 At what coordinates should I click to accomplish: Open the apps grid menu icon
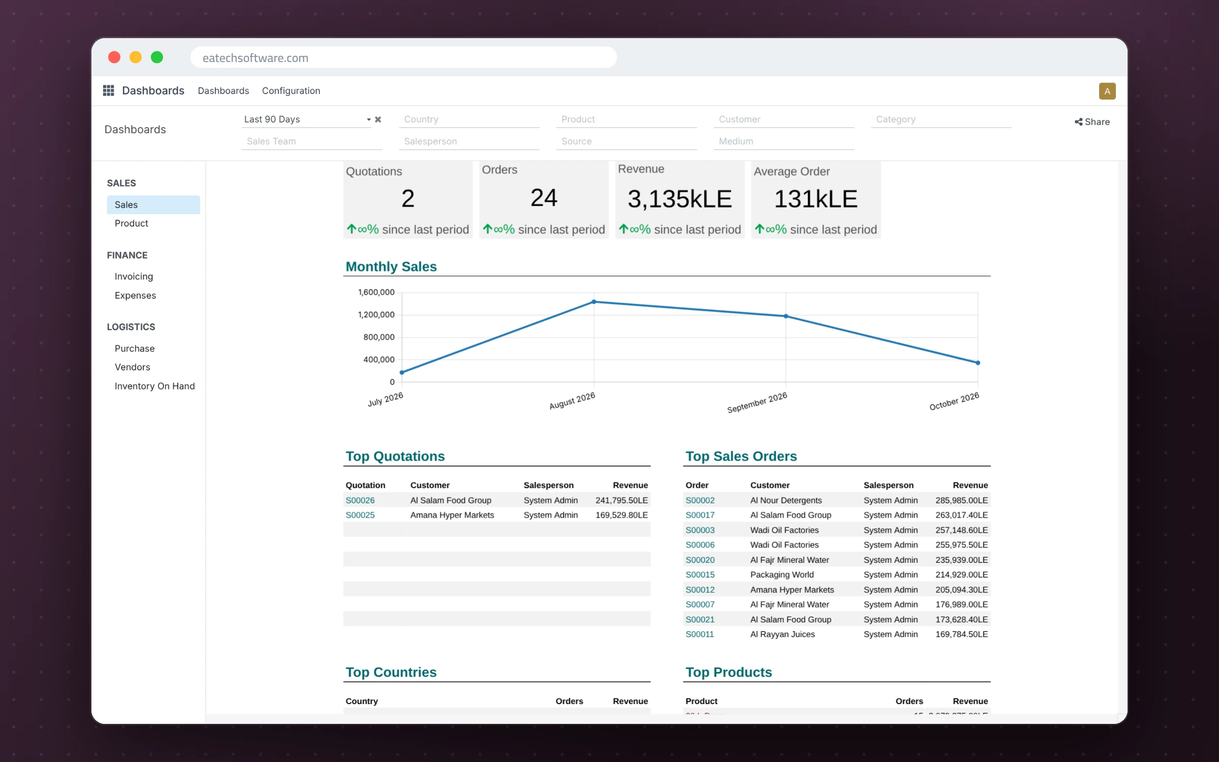108,90
